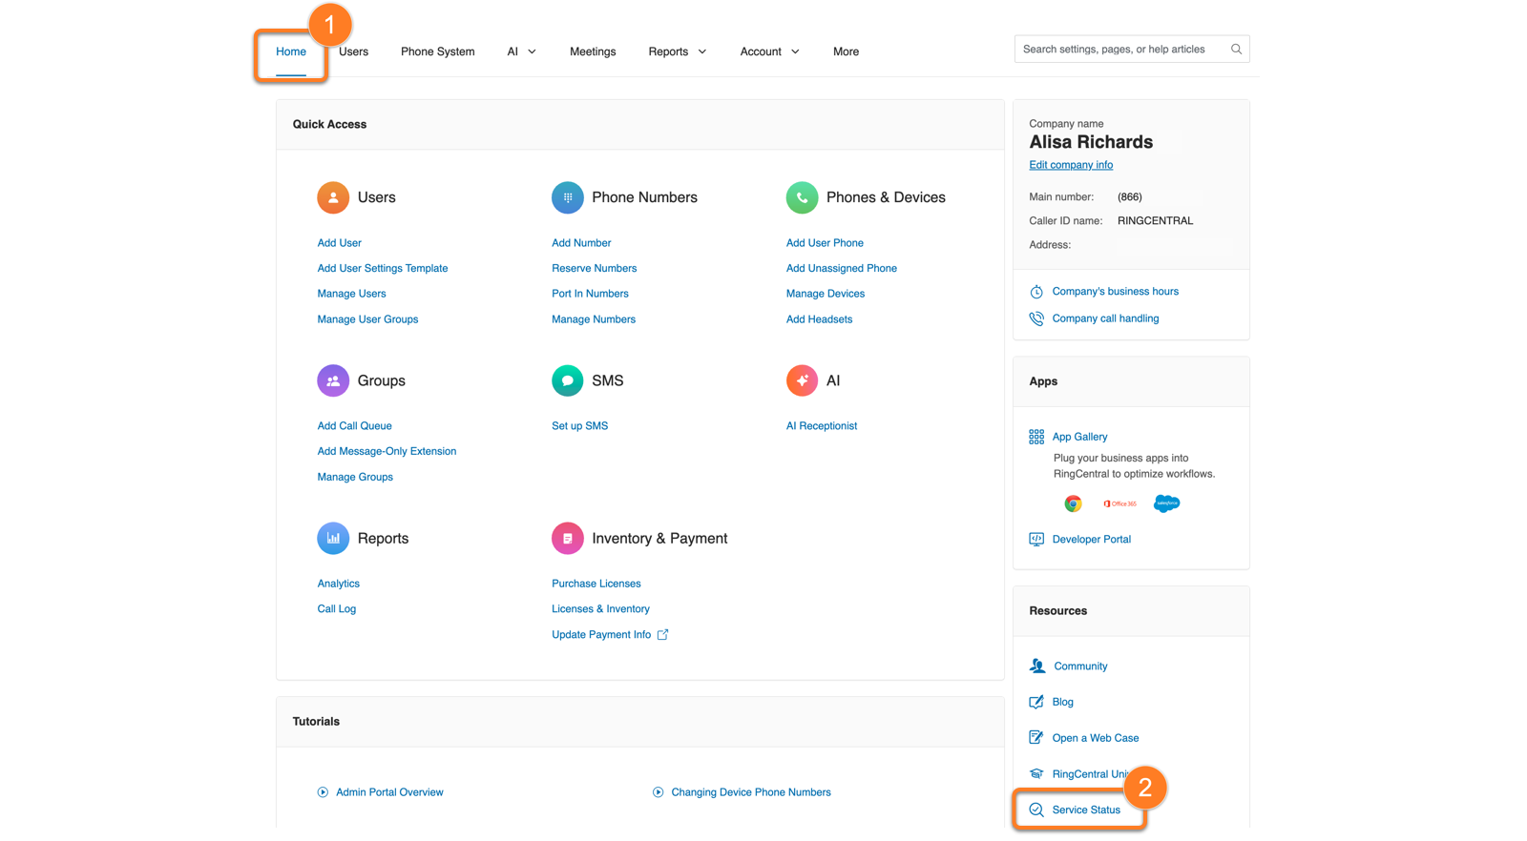Click the pink Inventory & Payment icon
The width and height of the screenshot is (1527, 841).
pyautogui.click(x=567, y=538)
